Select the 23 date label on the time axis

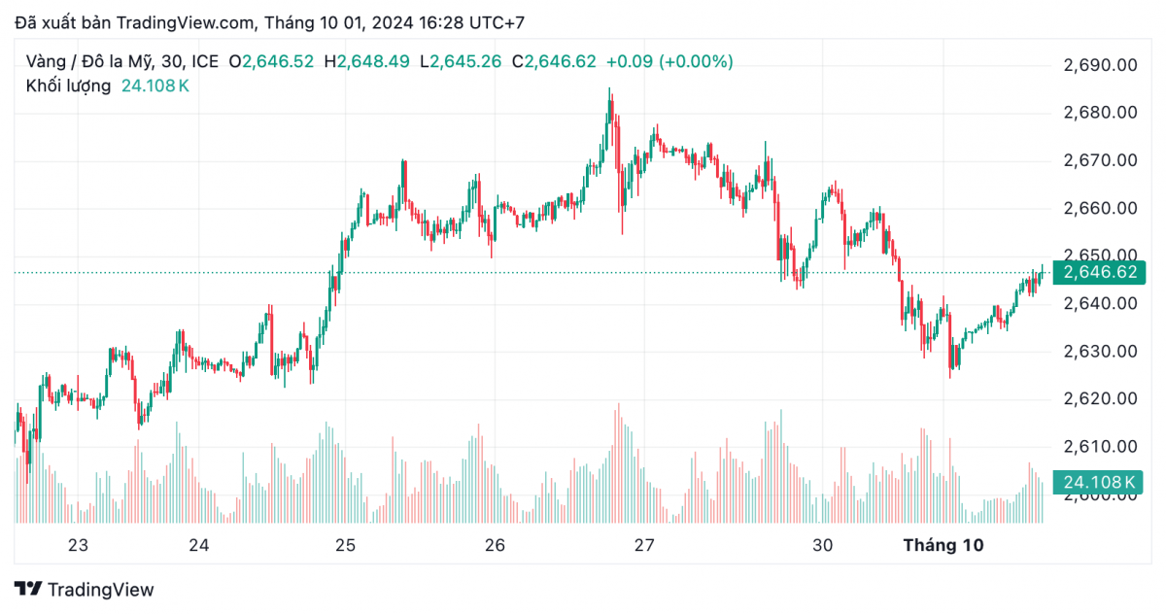(78, 546)
